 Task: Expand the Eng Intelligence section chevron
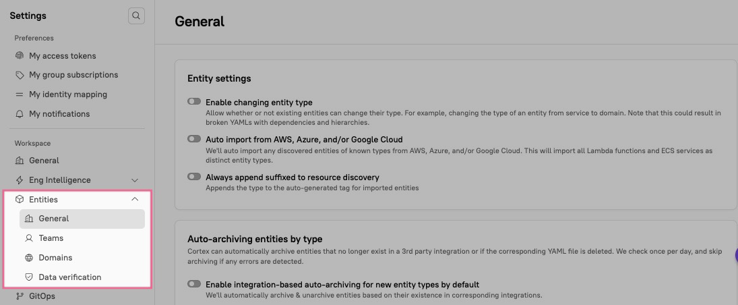[135, 180]
